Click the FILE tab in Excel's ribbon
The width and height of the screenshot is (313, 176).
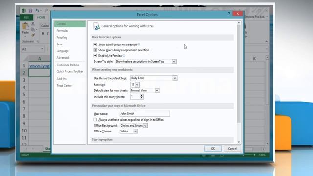[26, 18]
